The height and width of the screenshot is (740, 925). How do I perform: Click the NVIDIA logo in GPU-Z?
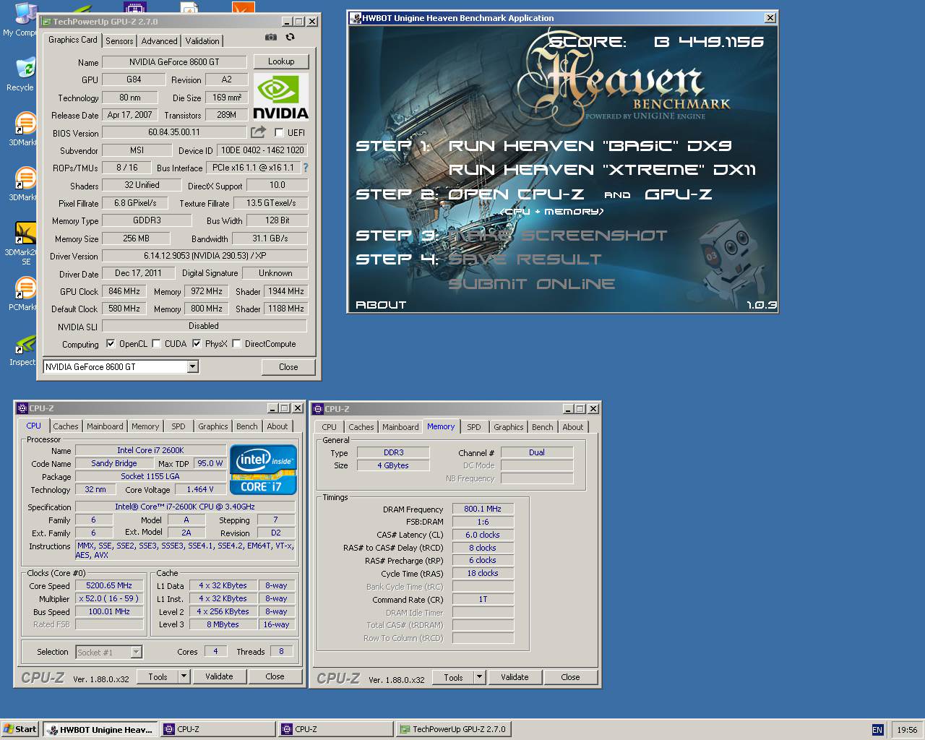(x=281, y=98)
